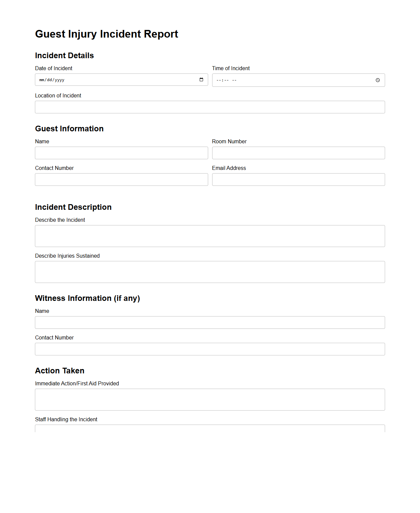This screenshot has width=420, height=513.
Task: Click the guest Name input field
Action: [121, 153]
